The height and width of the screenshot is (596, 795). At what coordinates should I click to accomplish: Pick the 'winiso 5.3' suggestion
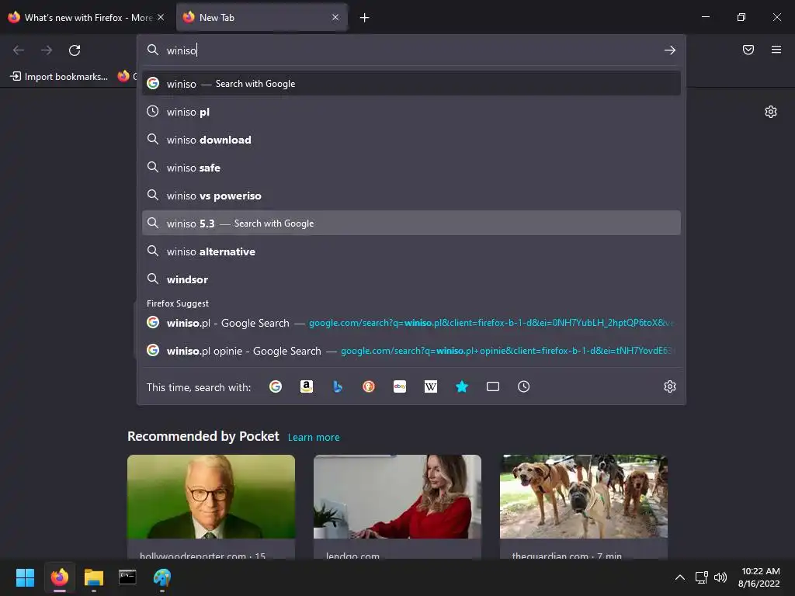tap(411, 223)
